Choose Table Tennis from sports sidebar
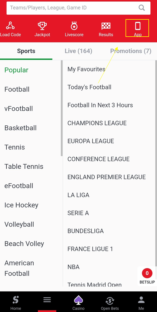 click(24, 167)
